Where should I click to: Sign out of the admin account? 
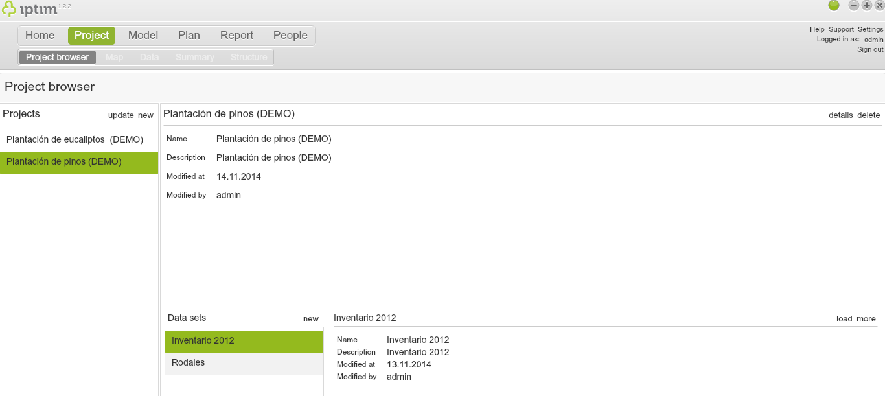(869, 49)
